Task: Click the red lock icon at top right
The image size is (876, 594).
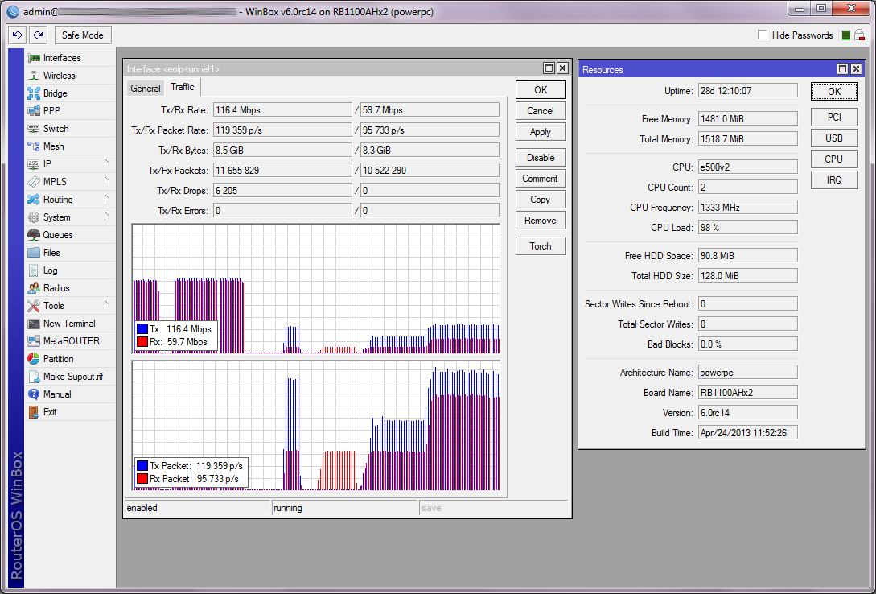Action: tap(859, 35)
